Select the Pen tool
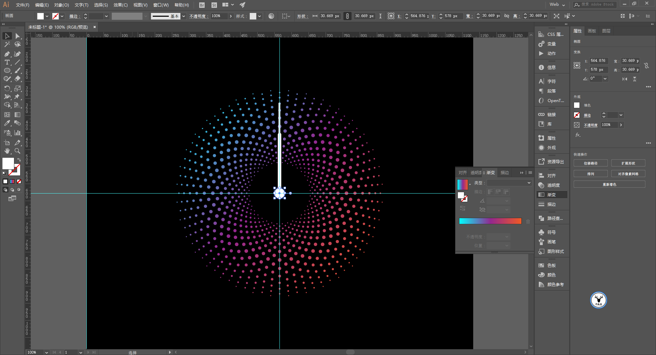Image resolution: width=656 pixels, height=355 pixels. pyautogui.click(x=7, y=54)
